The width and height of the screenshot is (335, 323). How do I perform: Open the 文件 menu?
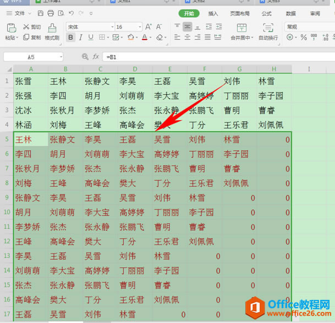20,13
